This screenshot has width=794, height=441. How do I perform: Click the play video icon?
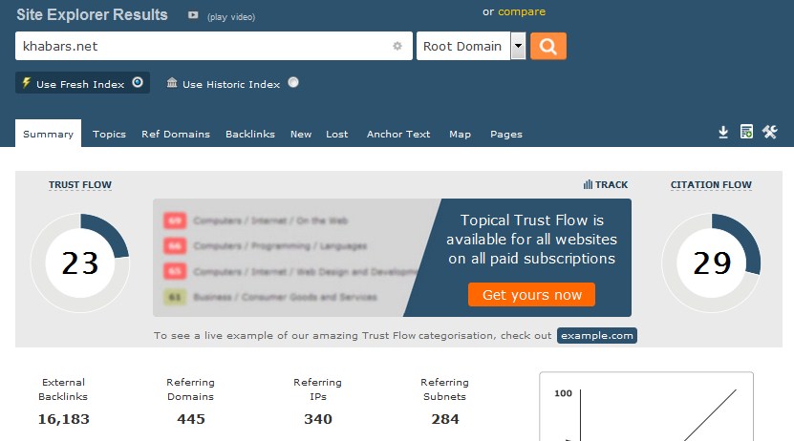point(193,15)
